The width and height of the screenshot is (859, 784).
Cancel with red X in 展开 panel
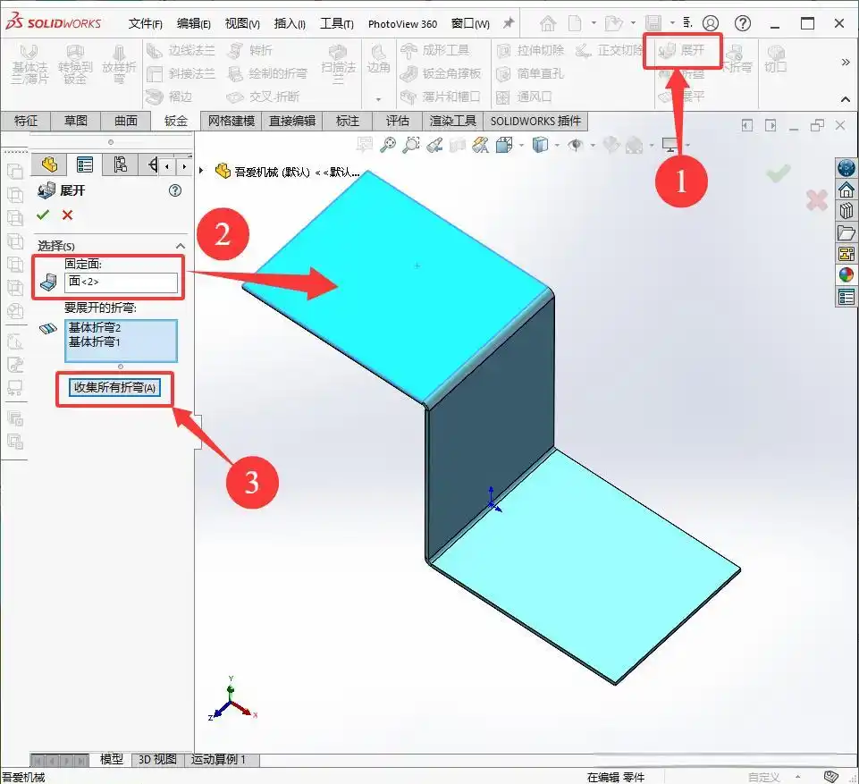click(67, 215)
